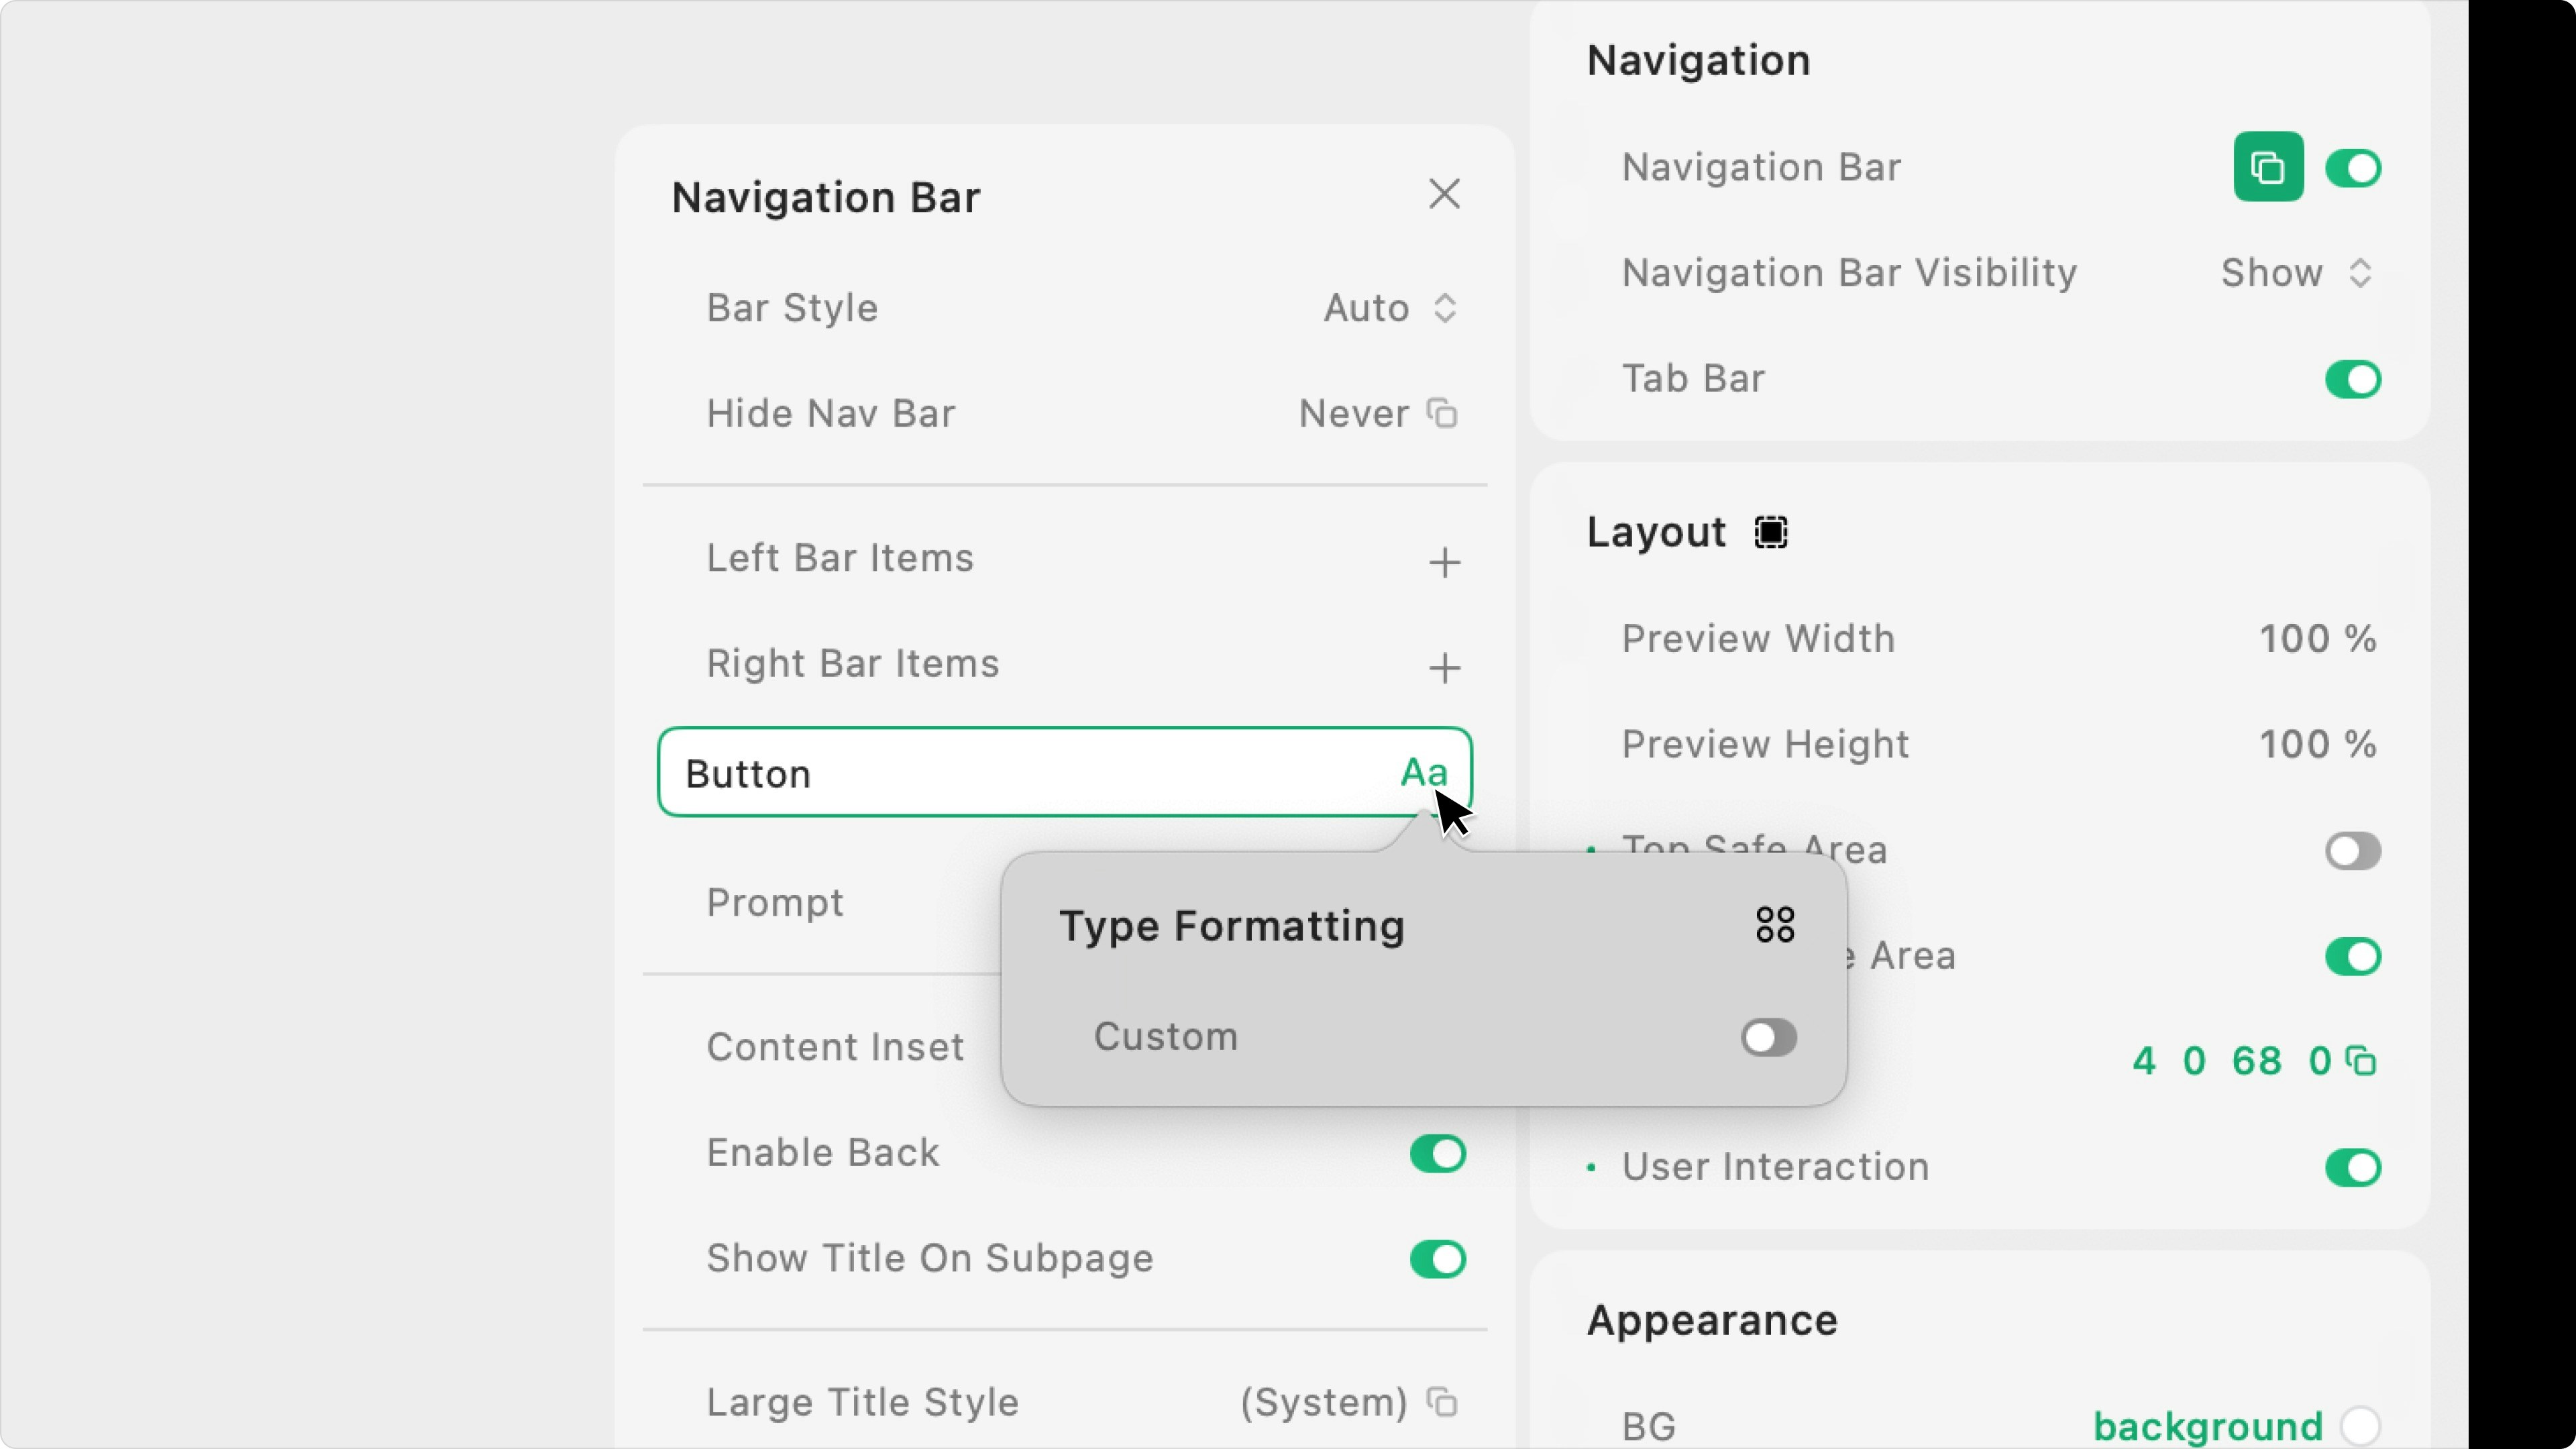
Task: Add a Right Bar Item with plus
Action: click(1444, 667)
